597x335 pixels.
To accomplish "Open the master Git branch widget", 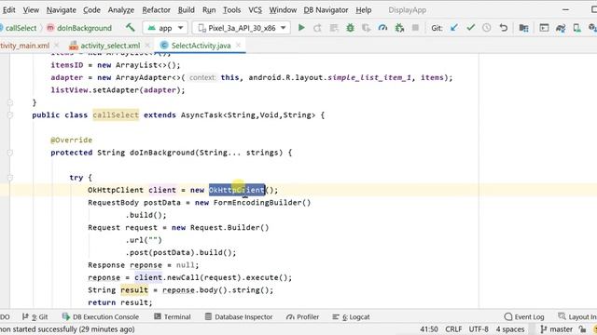I will click(557, 329).
